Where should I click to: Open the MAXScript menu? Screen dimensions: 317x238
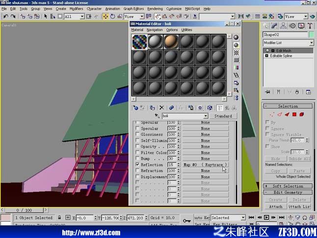point(192,9)
